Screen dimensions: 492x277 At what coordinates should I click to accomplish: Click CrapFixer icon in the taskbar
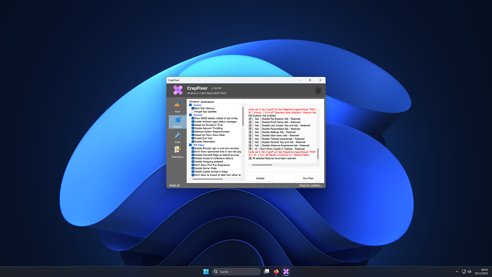[286, 272]
